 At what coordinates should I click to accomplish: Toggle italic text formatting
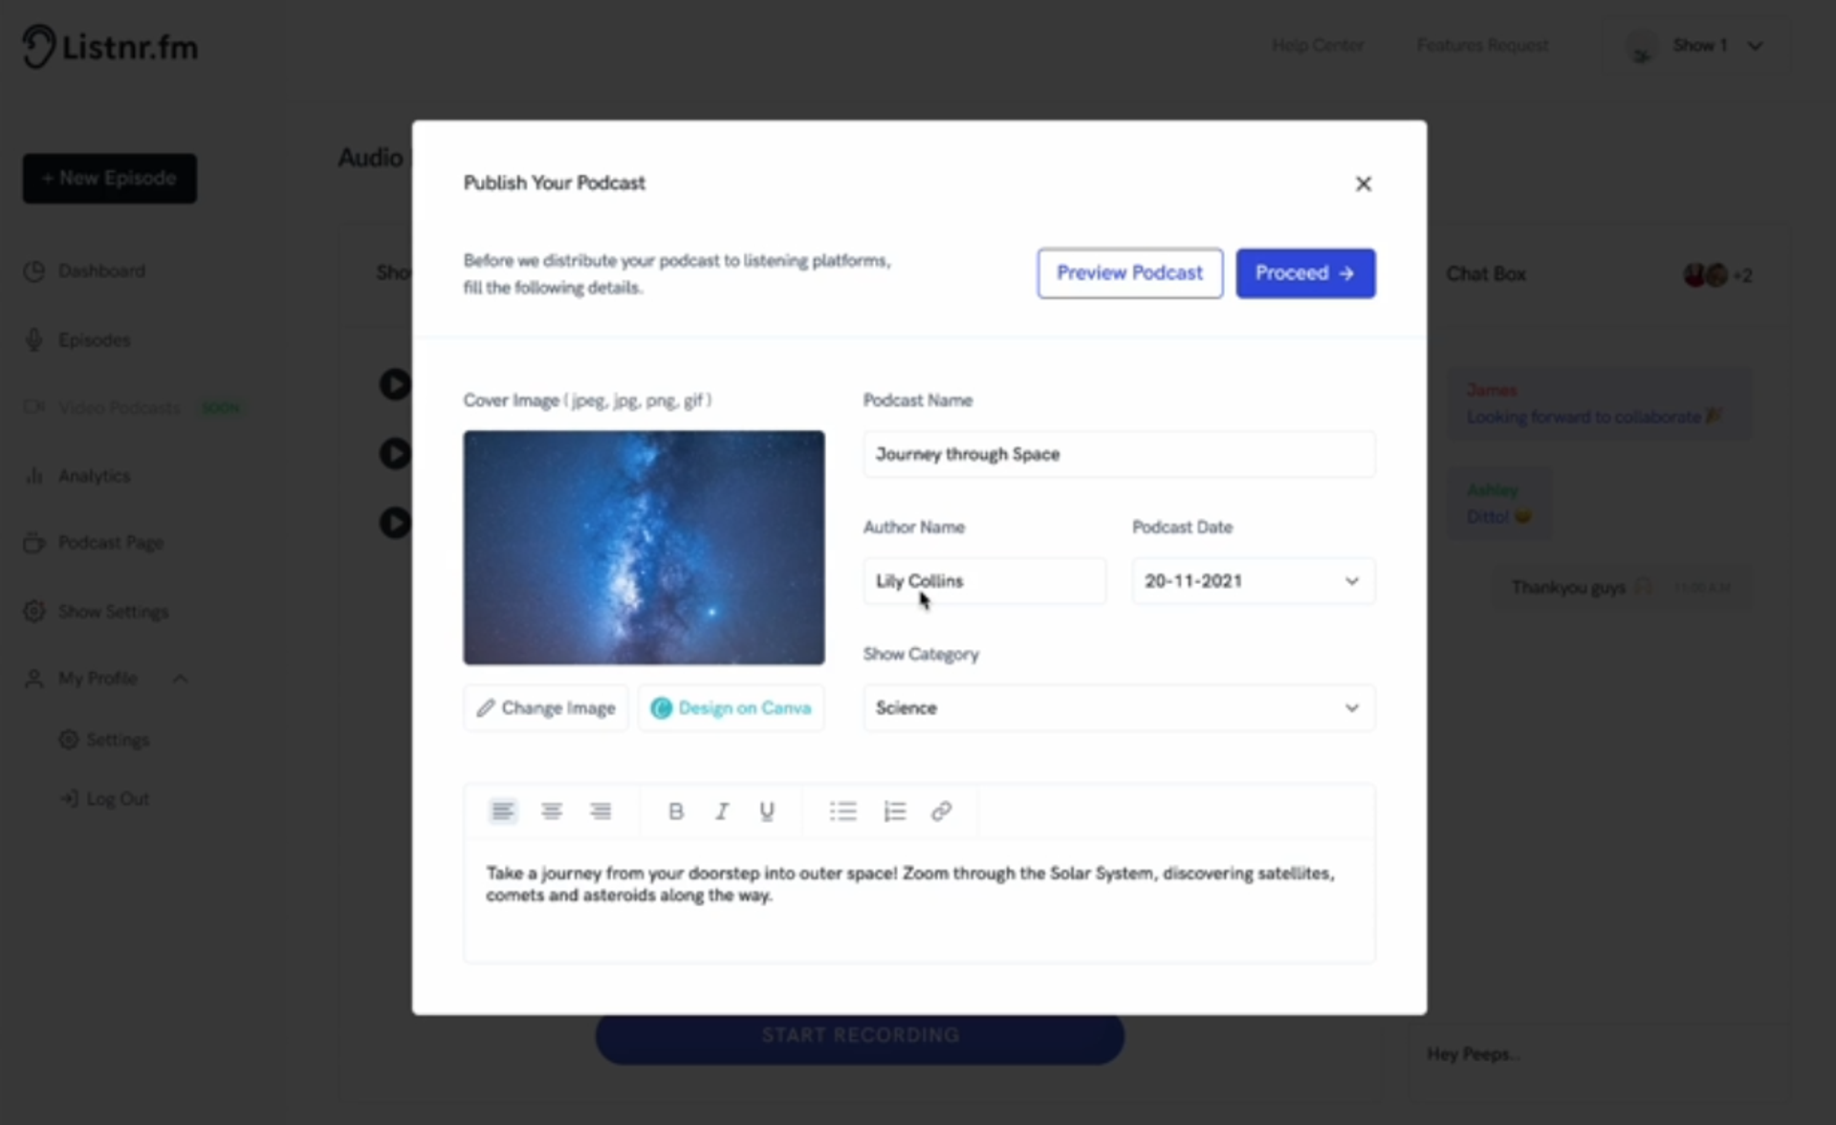pyautogui.click(x=722, y=811)
